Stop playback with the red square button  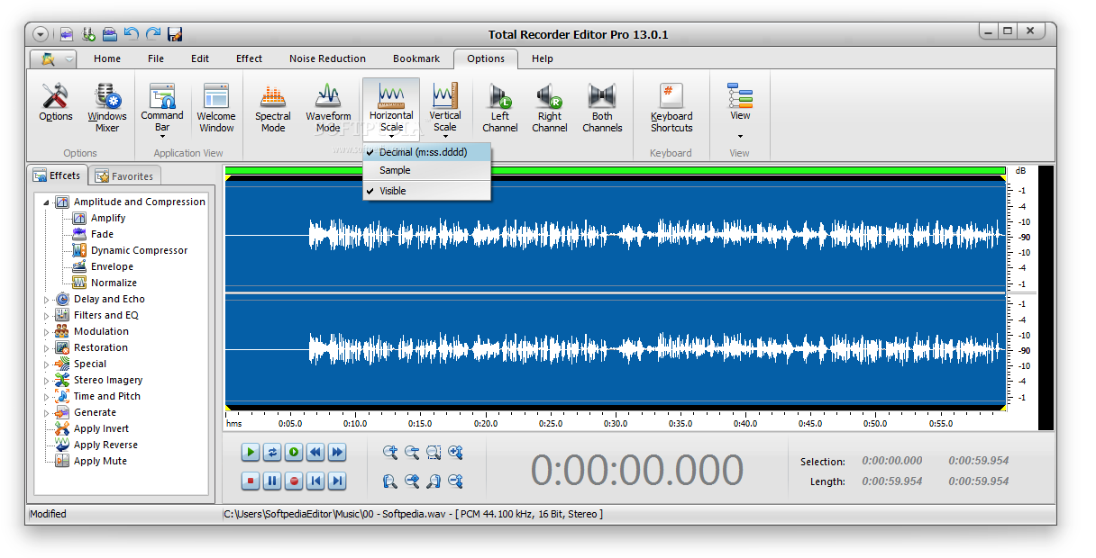click(x=251, y=481)
